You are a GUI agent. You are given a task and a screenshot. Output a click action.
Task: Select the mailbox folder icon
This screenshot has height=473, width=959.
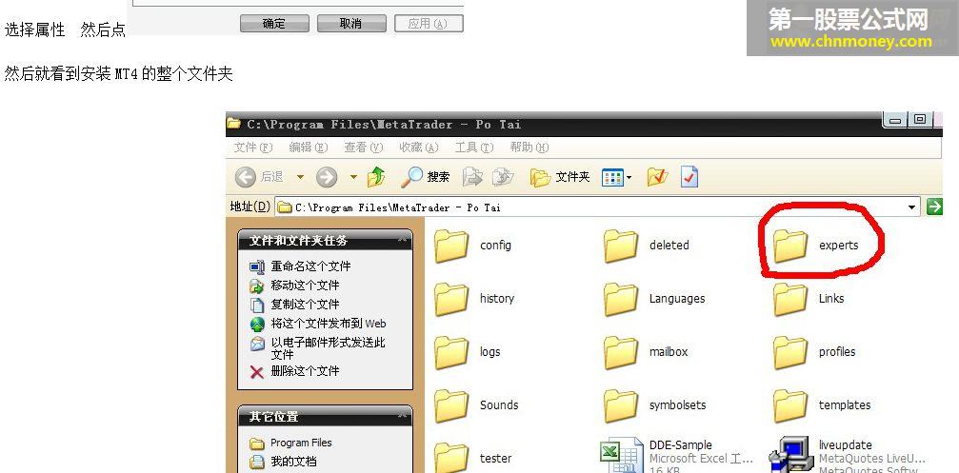click(x=621, y=352)
